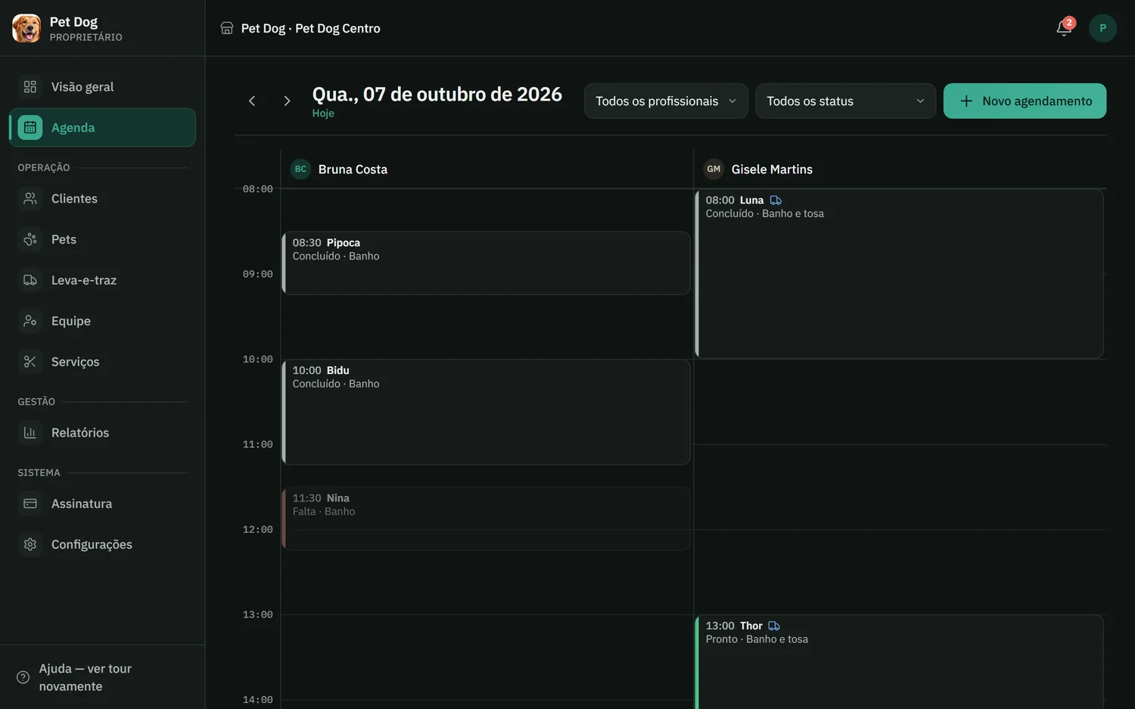This screenshot has width=1135, height=709.
Task: Open the 13:00 Thor appointment card
Action: (899, 662)
